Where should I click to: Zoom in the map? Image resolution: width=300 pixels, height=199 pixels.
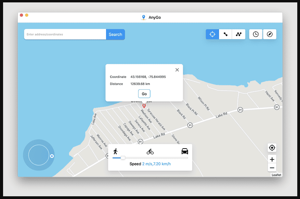pos(272,159)
